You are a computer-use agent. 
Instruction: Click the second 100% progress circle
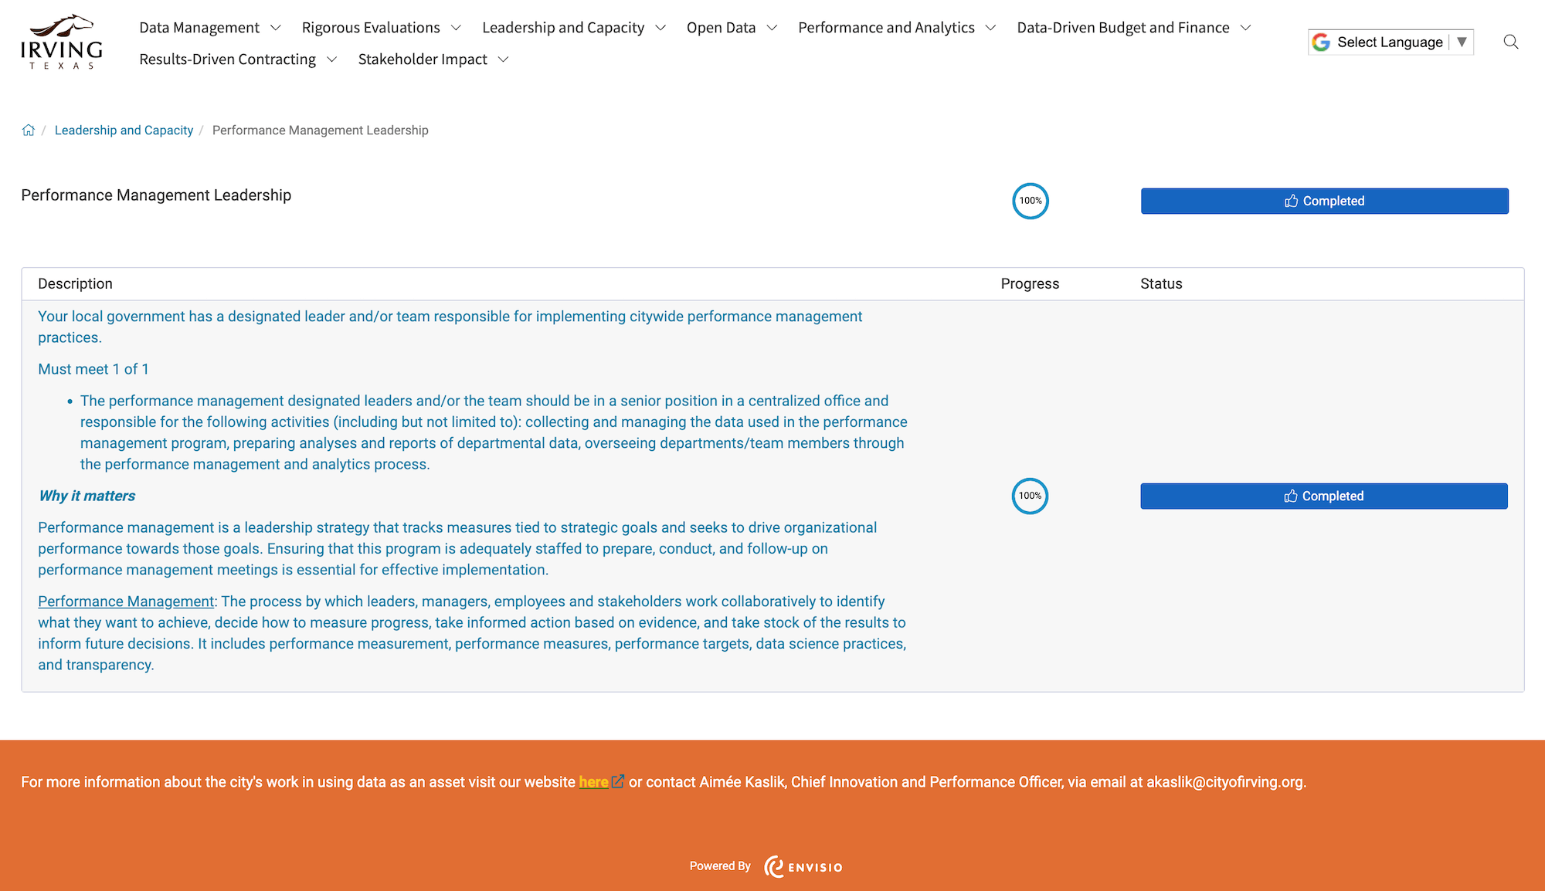coord(1029,496)
